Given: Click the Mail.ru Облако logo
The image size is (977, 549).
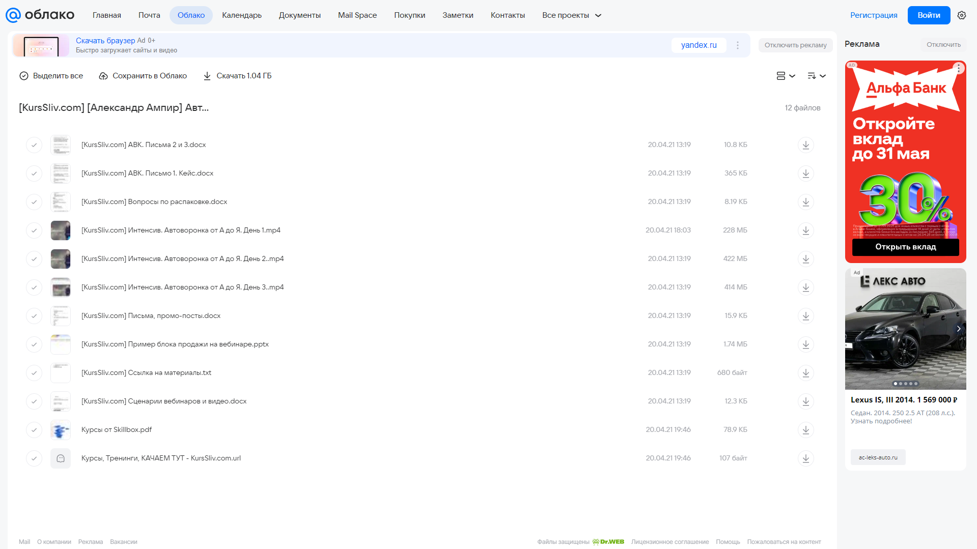Looking at the screenshot, I should tap(40, 15).
